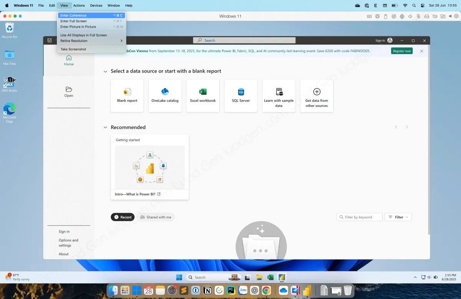Open the OneLake catalog data source

click(x=165, y=92)
